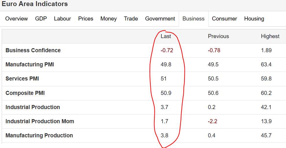
Task: Switch to the Trade tab
Action: coord(131,18)
